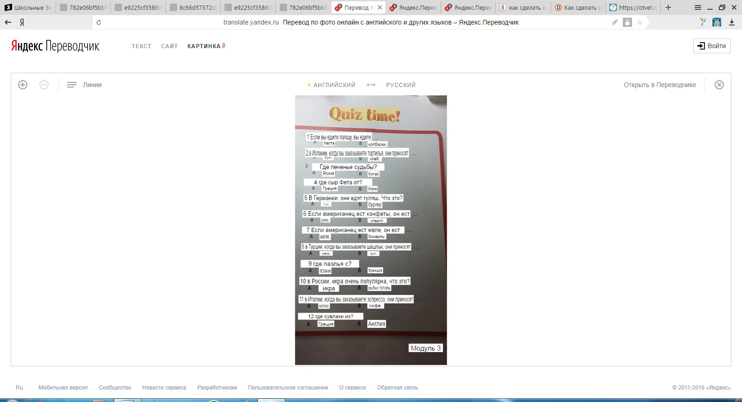Choose source language Английский
The image size is (742, 402).
(334, 85)
